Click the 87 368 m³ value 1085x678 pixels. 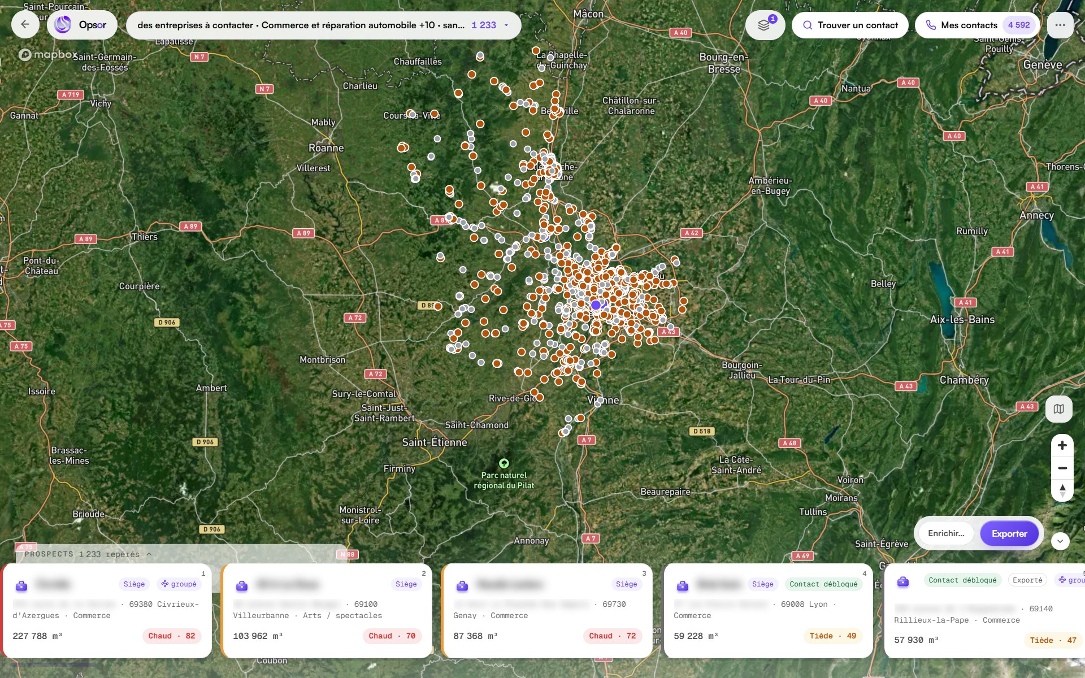[x=475, y=636]
